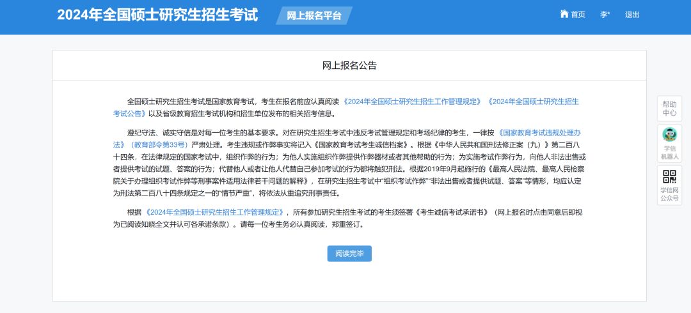
Task: Click the 网上报名公告 heading
Action: (x=349, y=65)
